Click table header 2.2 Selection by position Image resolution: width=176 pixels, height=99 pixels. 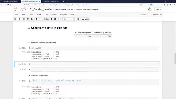(x=101, y=32)
